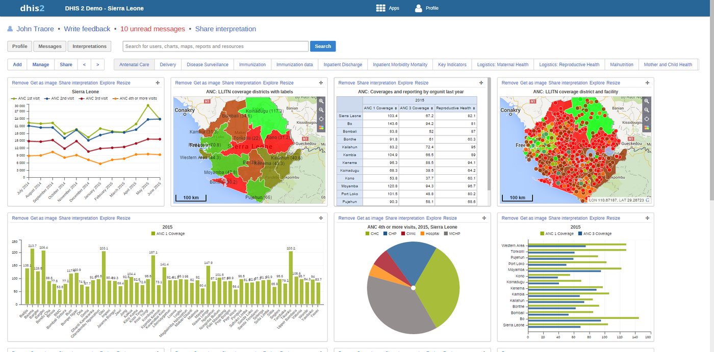The width and height of the screenshot is (714, 352).
Task: Open the Apps grid menu
Action: (388, 8)
